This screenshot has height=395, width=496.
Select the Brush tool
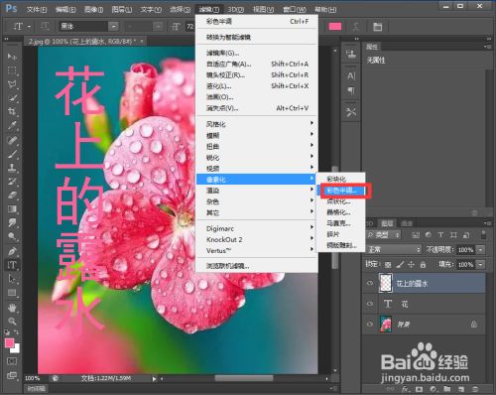(x=12, y=154)
